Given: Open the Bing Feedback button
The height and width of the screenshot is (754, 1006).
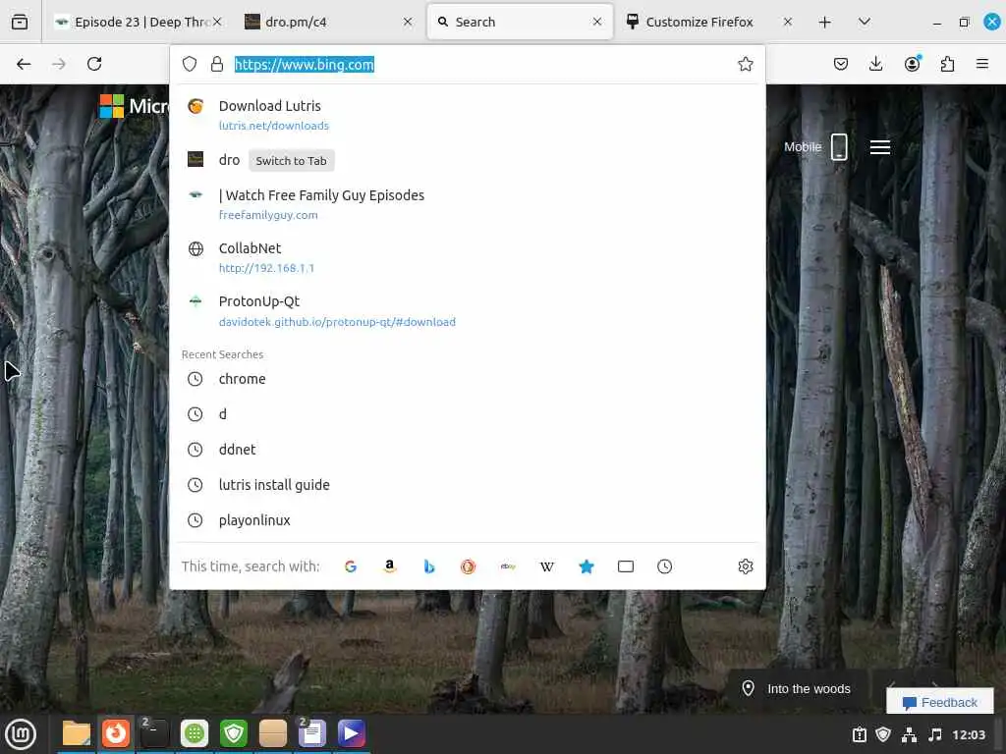Looking at the screenshot, I should 940,702.
